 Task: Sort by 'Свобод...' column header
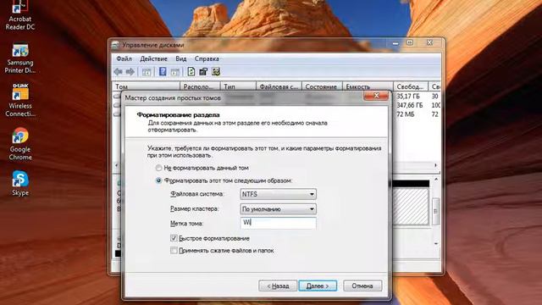pyautogui.click(x=411, y=86)
